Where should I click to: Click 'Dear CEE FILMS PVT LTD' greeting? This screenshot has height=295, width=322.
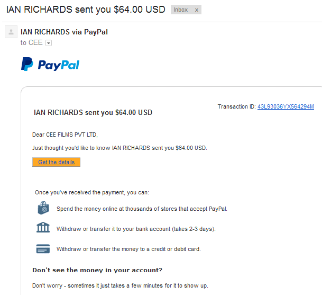pyautogui.click(x=65, y=135)
